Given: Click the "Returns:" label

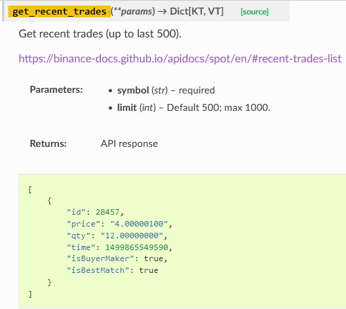Looking at the screenshot, I should pos(48,143).
